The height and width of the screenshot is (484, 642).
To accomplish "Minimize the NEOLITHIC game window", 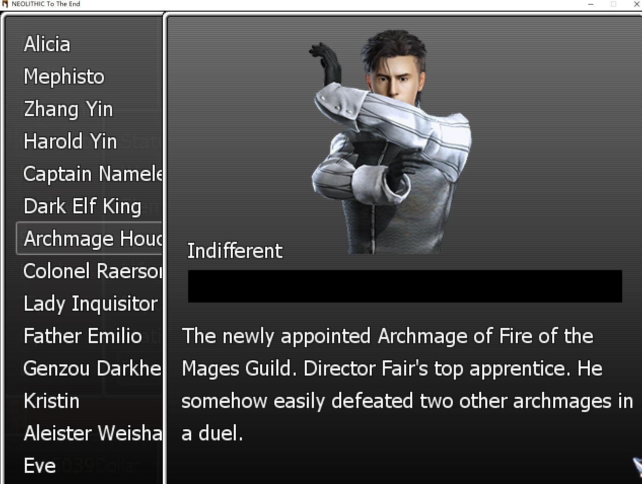I will [591, 4].
